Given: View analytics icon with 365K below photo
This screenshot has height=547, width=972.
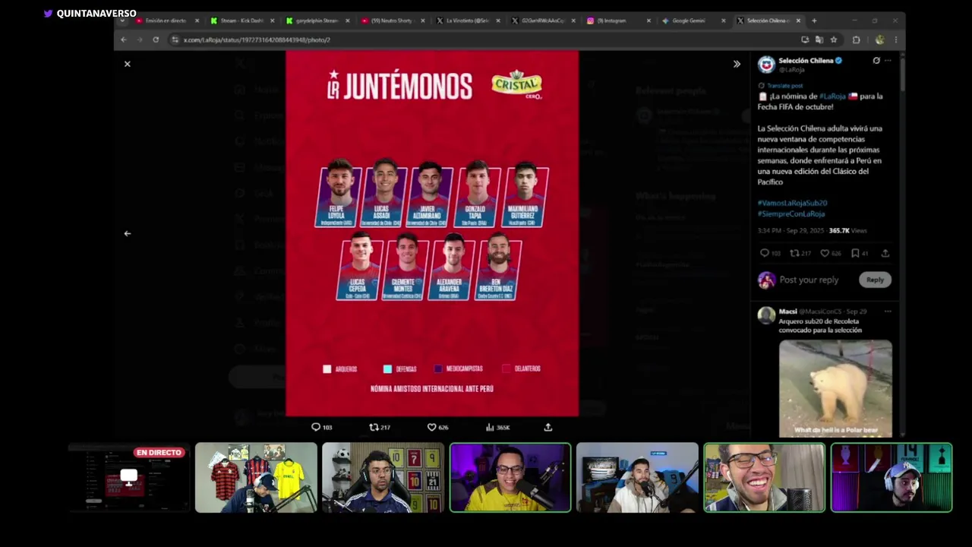Looking at the screenshot, I should point(490,427).
